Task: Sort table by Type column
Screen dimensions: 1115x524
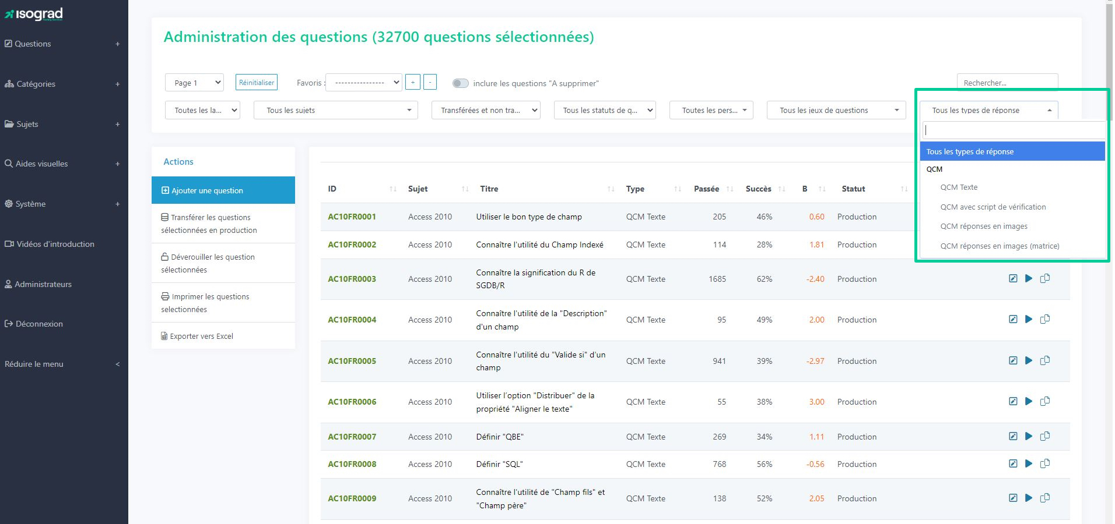Action: pos(653,189)
